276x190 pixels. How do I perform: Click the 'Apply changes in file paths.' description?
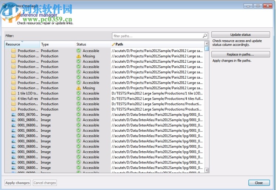point(232,61)
